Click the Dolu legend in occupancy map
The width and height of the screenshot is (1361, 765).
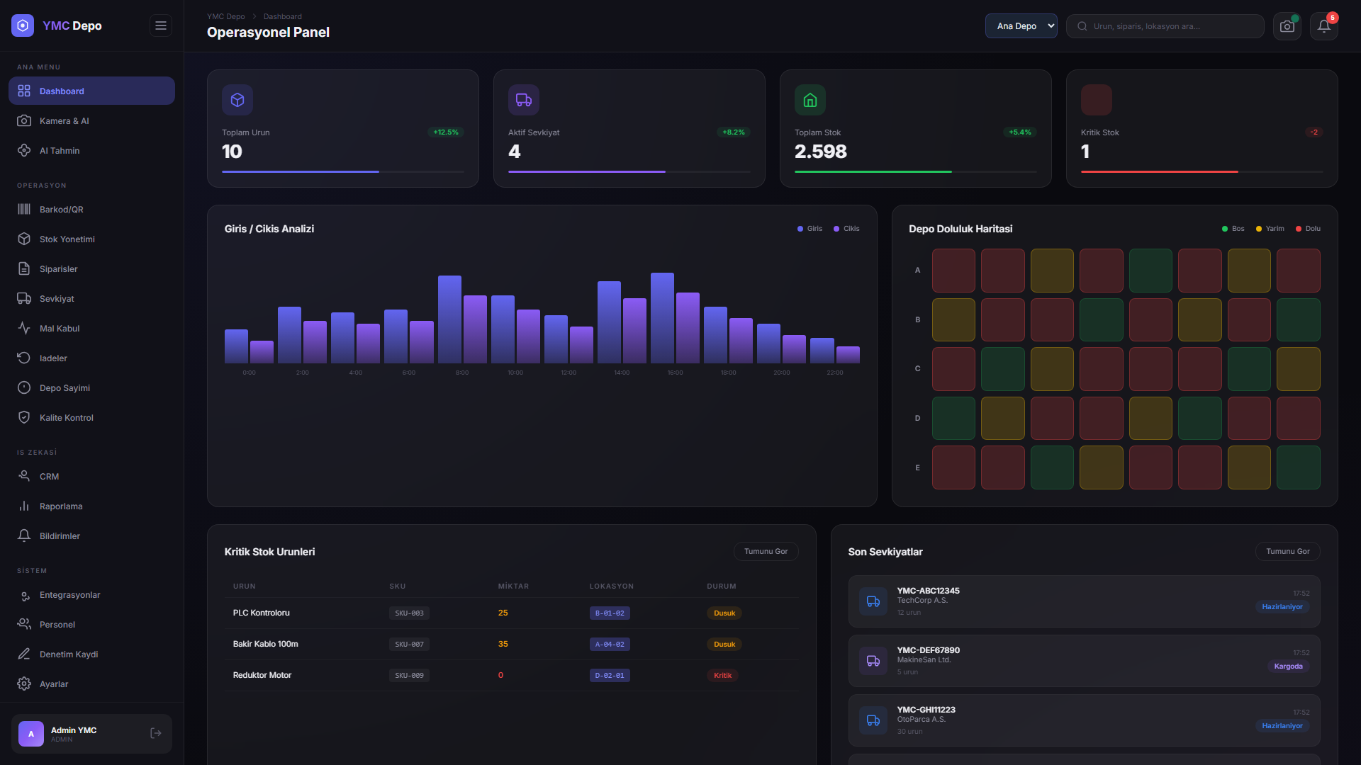[x=1308, y=229]
